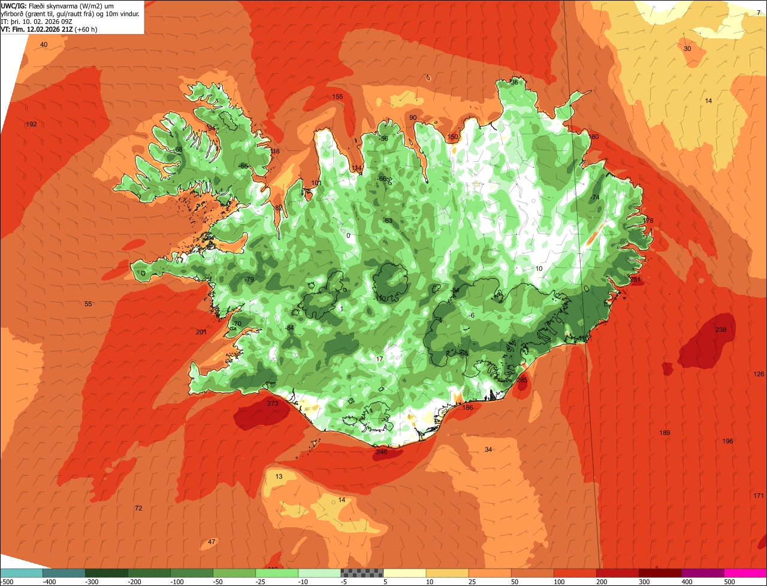Click the 189 value in the southeast ocean
Image resolution: width=767 pixels, height=586 pixels.
665,433
